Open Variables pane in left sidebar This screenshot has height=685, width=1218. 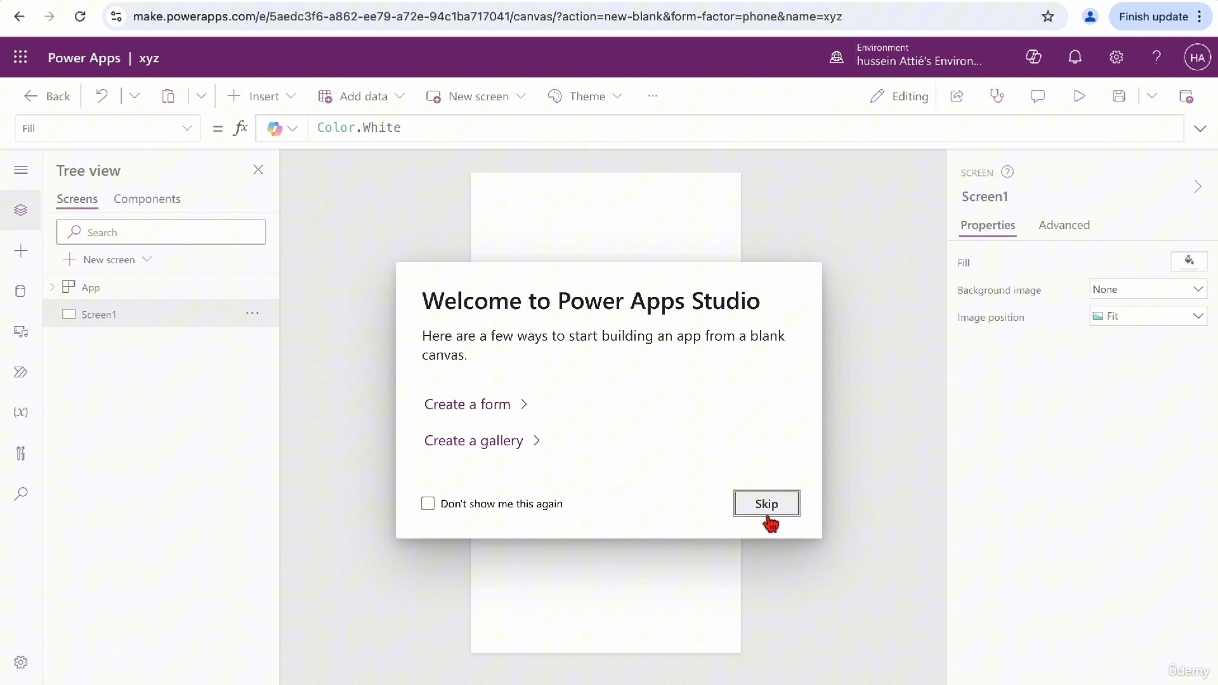[x=20, y=412]
